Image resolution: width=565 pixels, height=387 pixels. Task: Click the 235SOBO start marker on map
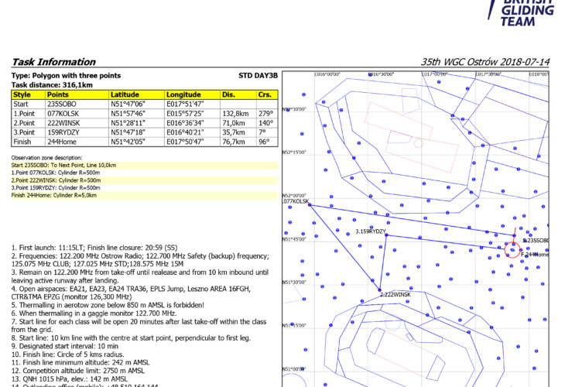click(515, 235)
